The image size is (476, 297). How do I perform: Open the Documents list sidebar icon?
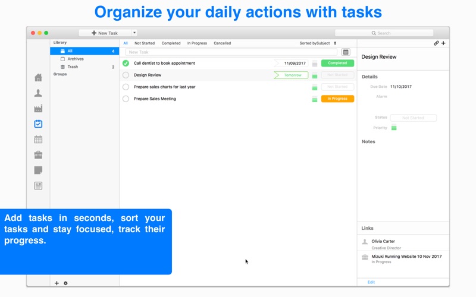tap(38, 186)
